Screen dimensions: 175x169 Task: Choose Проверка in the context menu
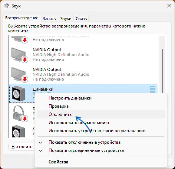(101, 106)
